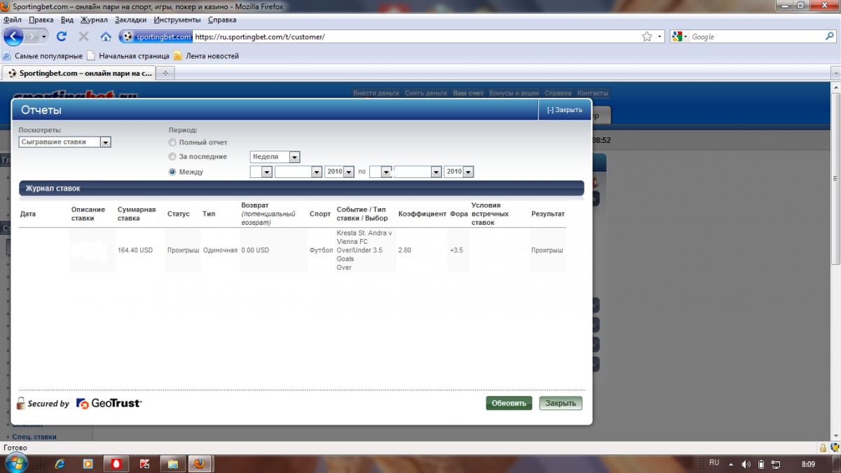Screen dimensions: 841x473
Task: Select the За последние radio button
Action: pos(172,156)
